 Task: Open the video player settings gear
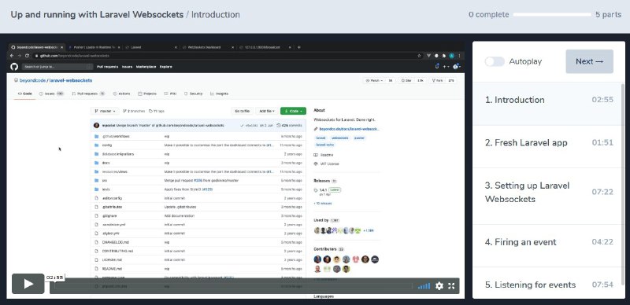click(439, 285)
